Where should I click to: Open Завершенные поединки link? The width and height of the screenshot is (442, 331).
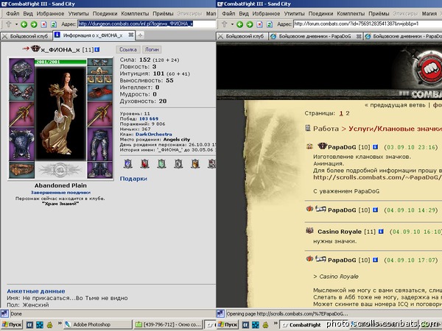(x=60, y=193)
